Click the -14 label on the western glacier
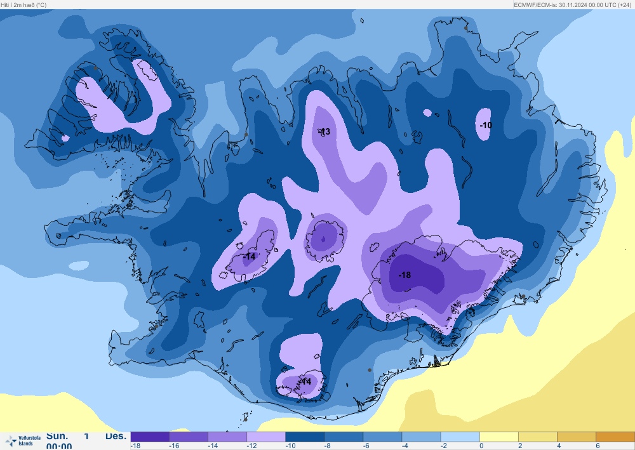Viewport: 635px width, 450px height. 250,256
